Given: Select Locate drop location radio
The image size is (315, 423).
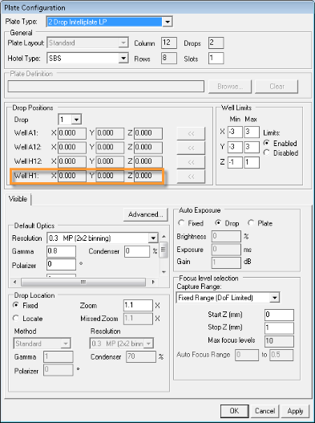Looking at the screenshot, I should click(16, 318).
